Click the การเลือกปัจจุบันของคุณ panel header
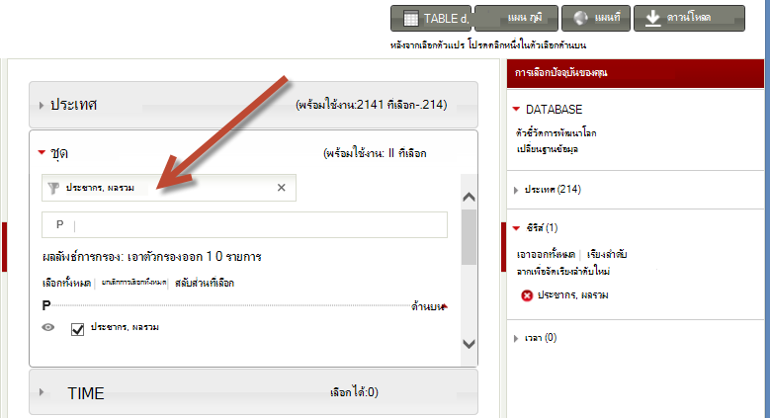Viewport: 770px width, 418px height. [x=636, y=73]
